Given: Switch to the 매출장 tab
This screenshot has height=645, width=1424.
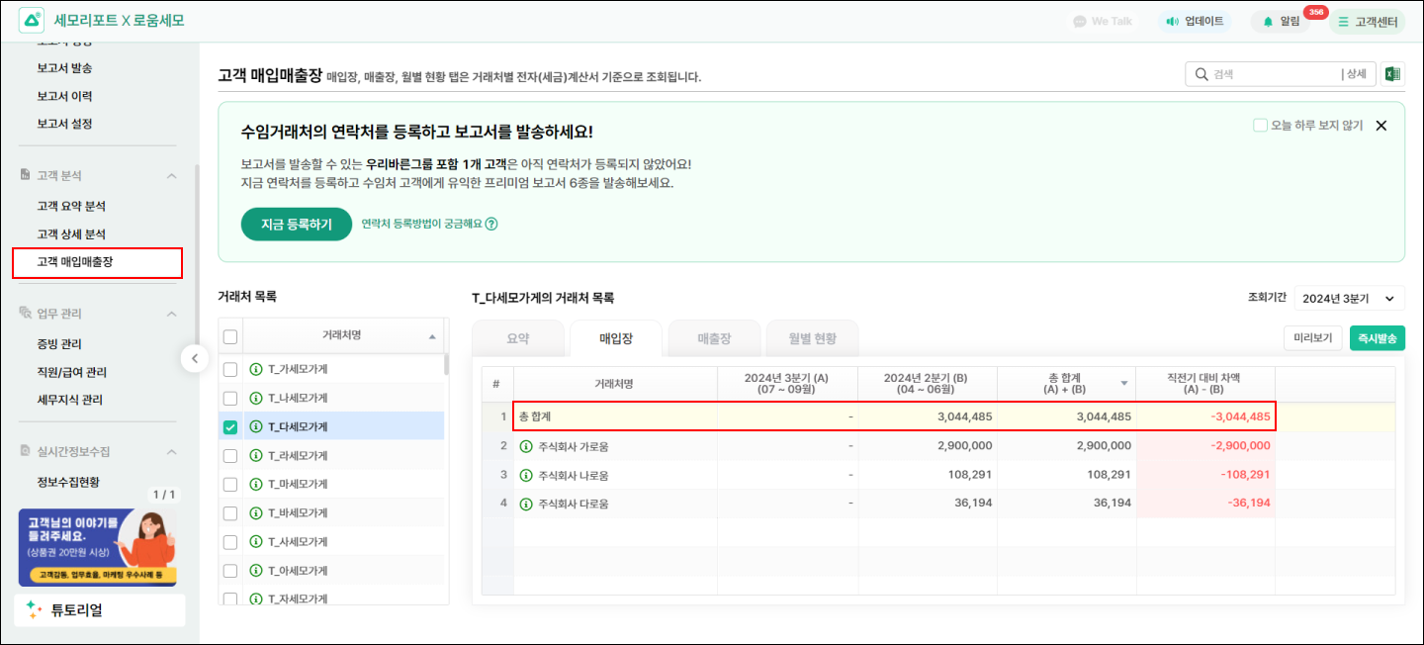Looking at the screenshot, I should (x=714, y=338).
